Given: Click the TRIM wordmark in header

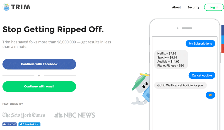Looking at the screenshot, I should coord(21,7).
